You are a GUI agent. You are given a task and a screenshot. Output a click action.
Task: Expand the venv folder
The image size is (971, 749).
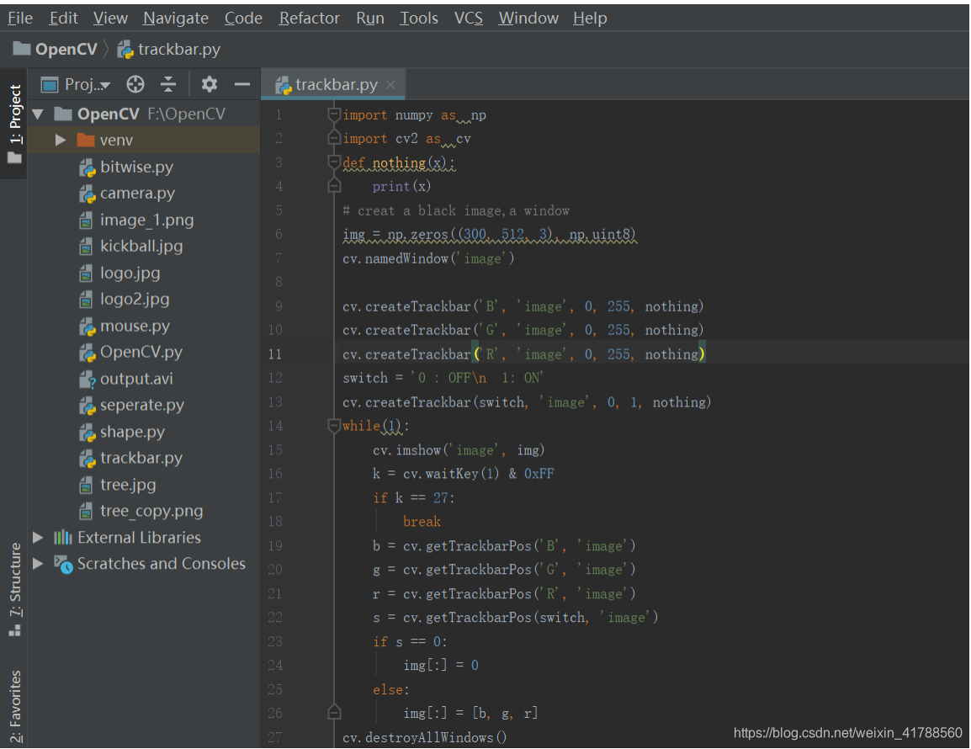(x=60, y=140)
